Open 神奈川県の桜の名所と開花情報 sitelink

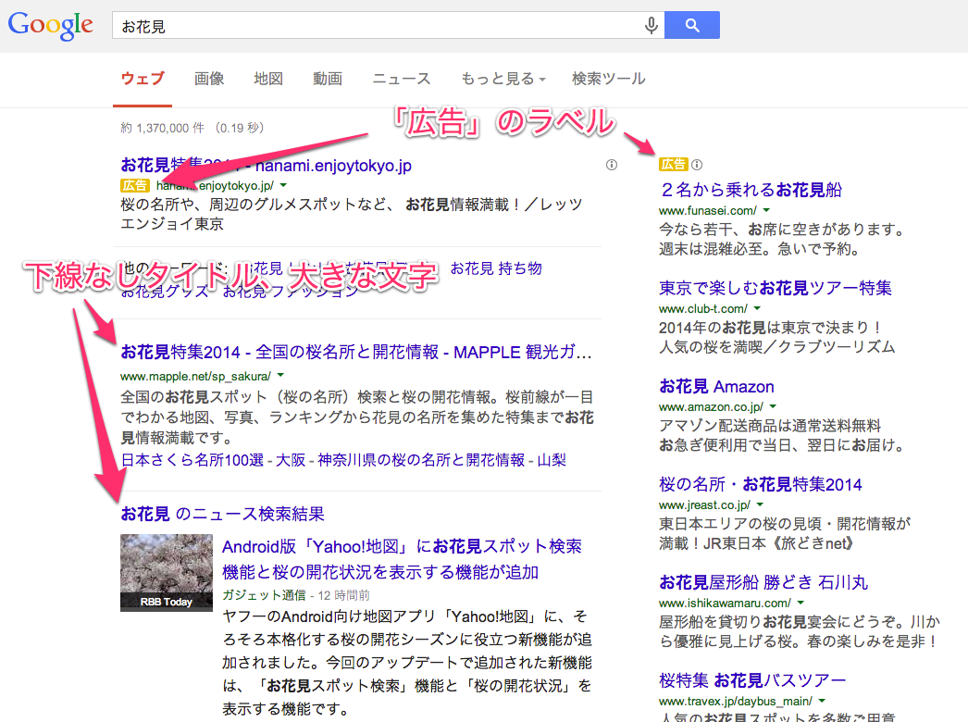point(421,460)
